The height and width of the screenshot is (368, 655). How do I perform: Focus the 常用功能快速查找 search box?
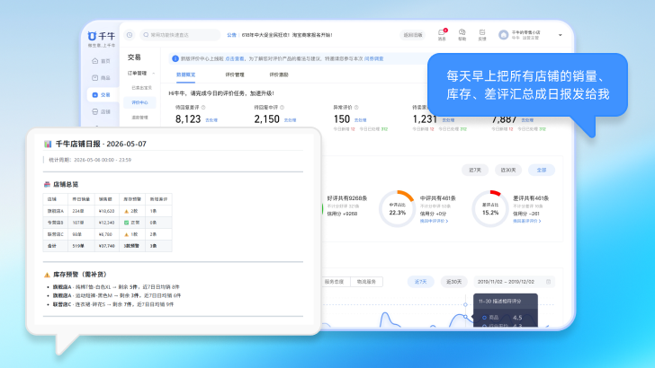click(x=181, y=35)
